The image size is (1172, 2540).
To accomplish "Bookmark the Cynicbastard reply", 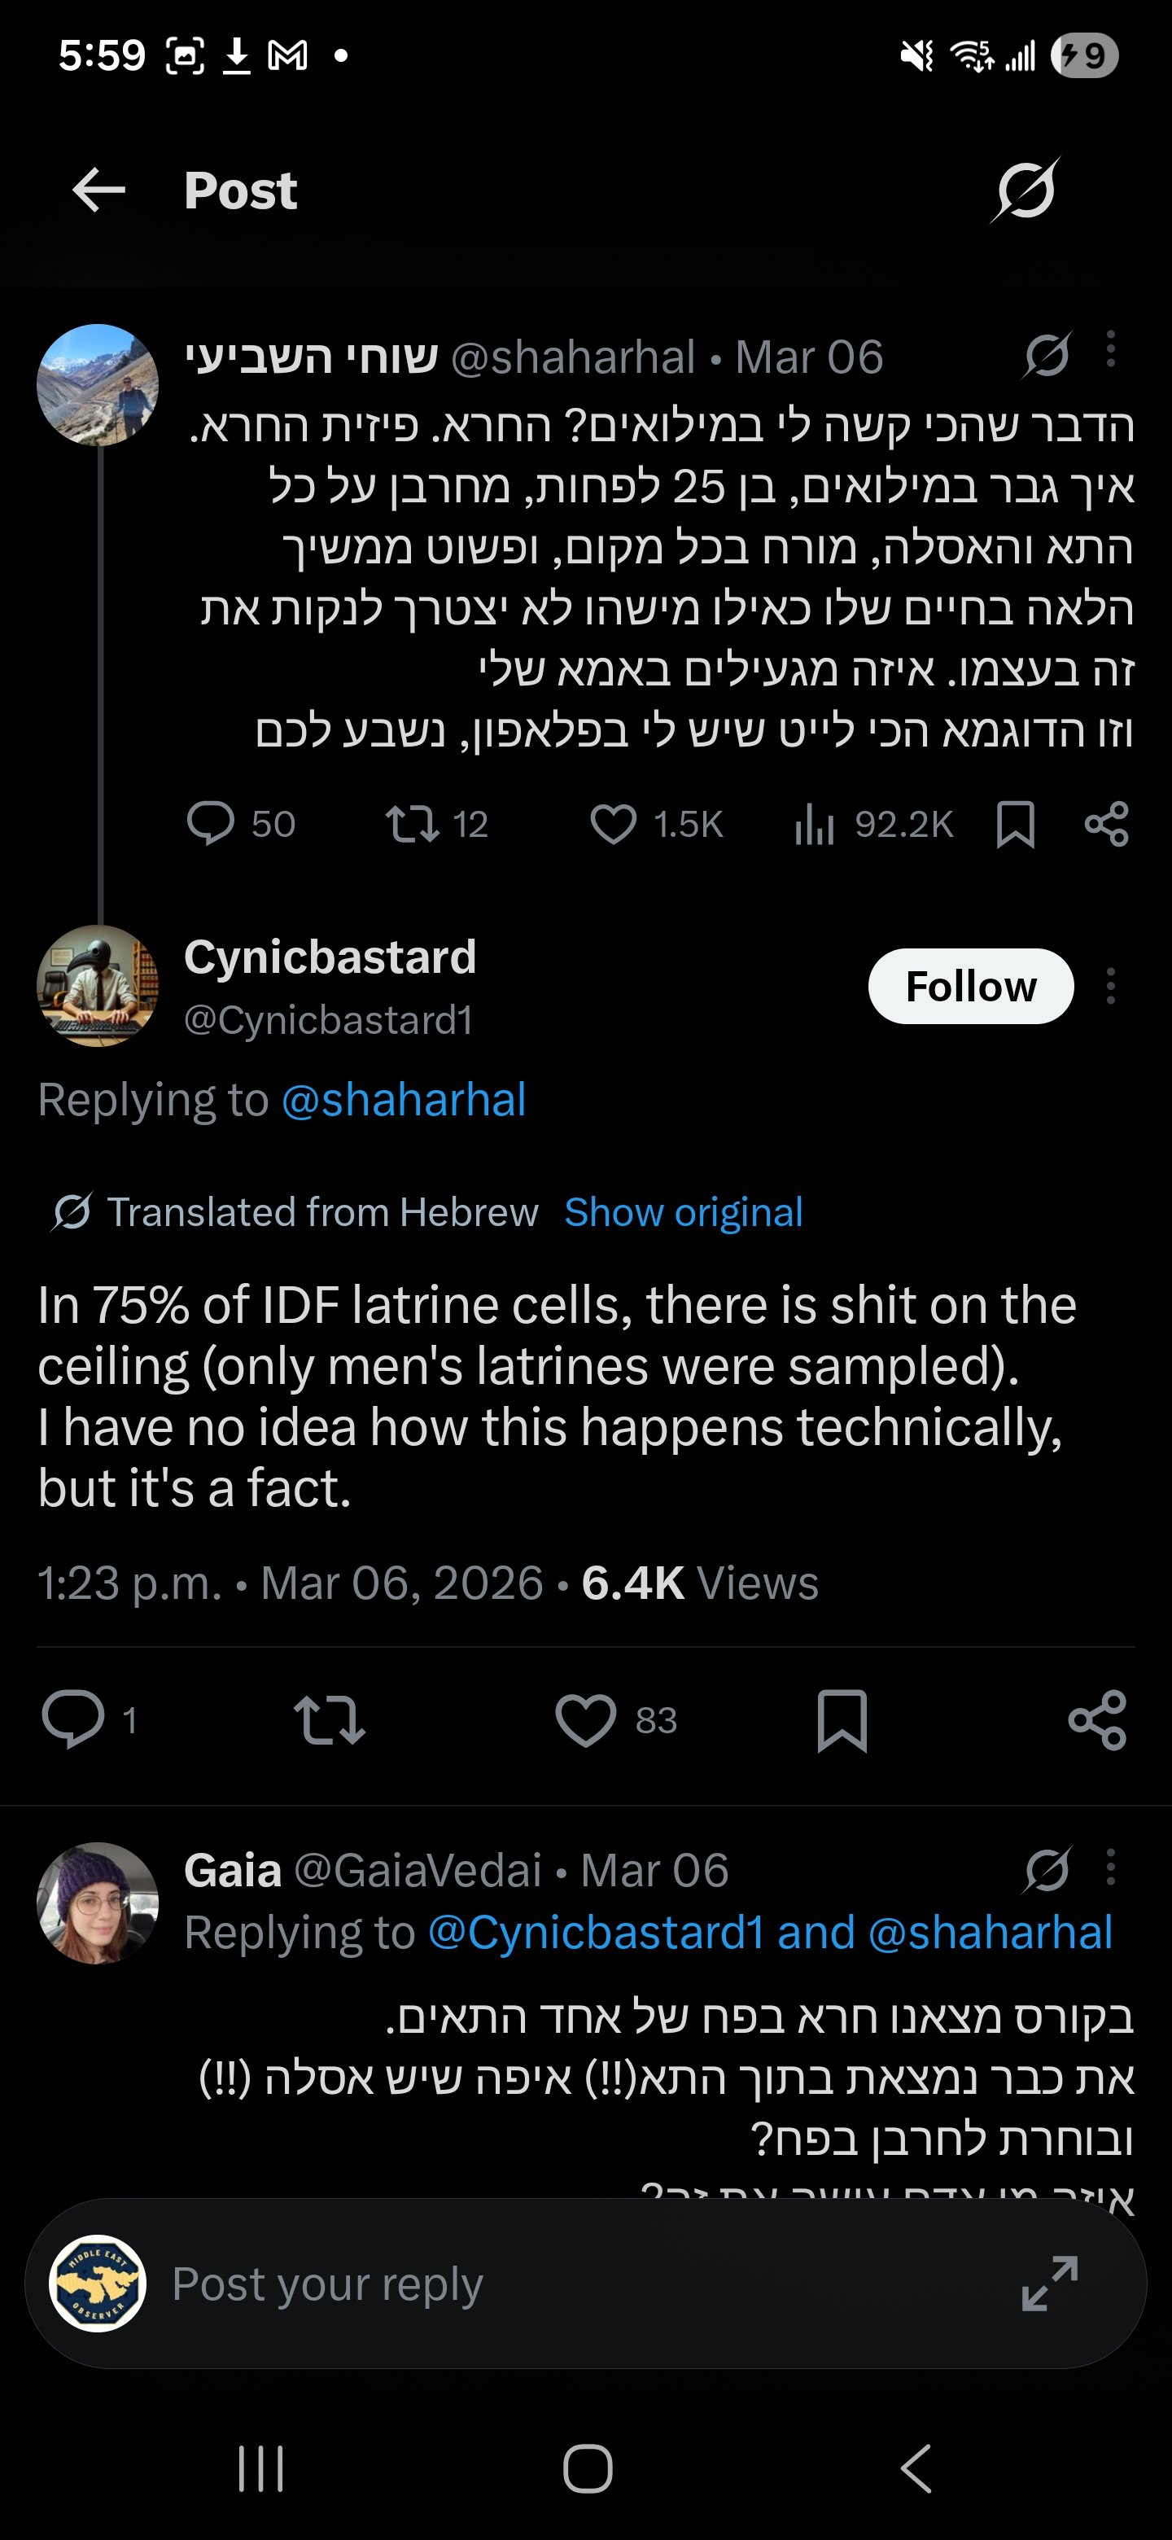I will 842,1721.
